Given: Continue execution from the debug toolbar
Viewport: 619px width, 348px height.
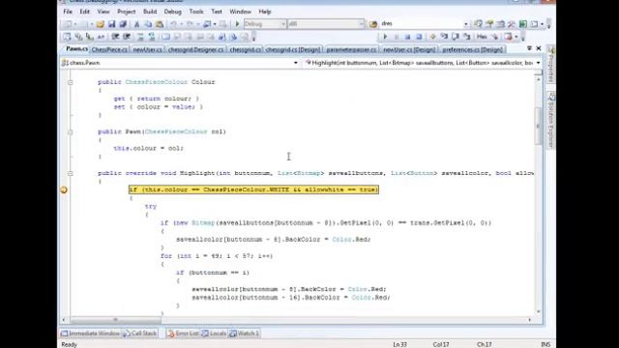Looking at the screenshot, I should 385,37.
